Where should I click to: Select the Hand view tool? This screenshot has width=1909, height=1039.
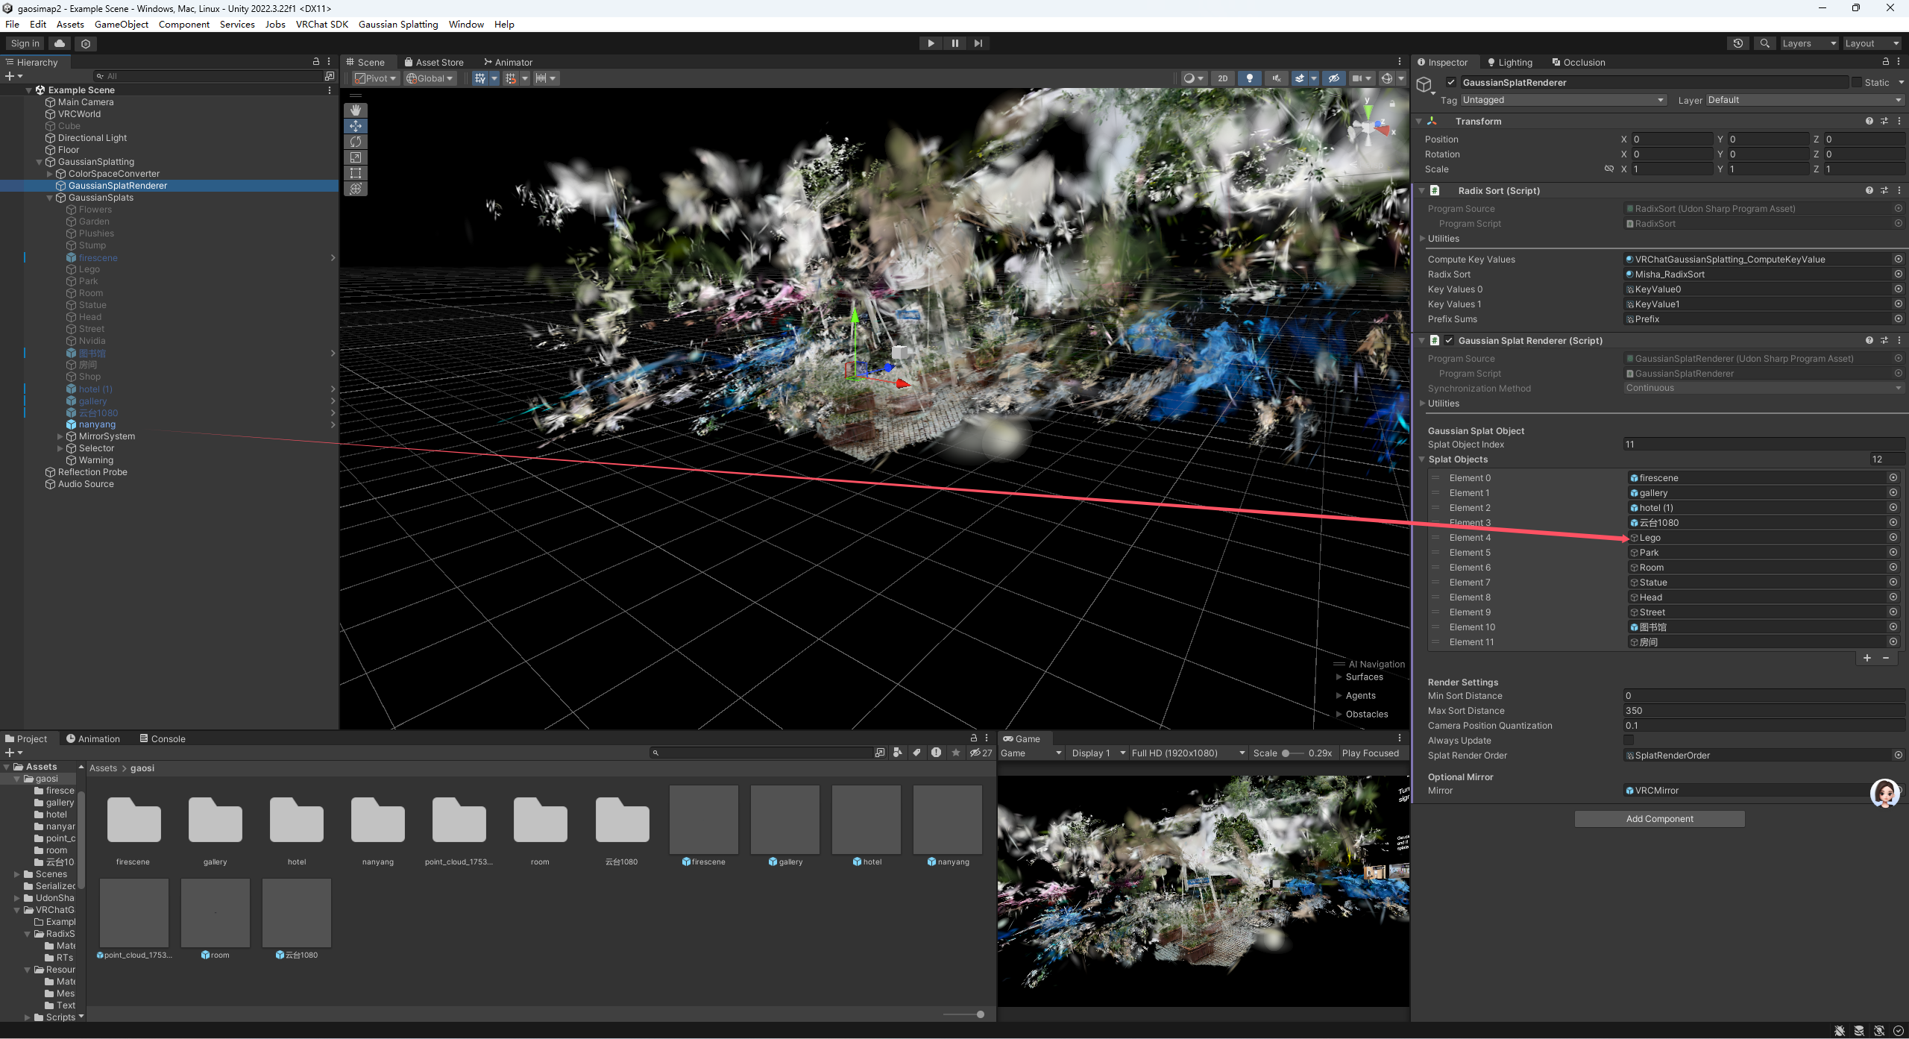coord(356,110)
